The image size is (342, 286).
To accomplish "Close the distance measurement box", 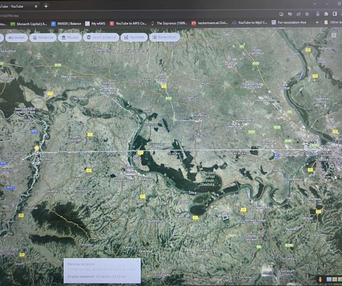I will click(138, 261).
